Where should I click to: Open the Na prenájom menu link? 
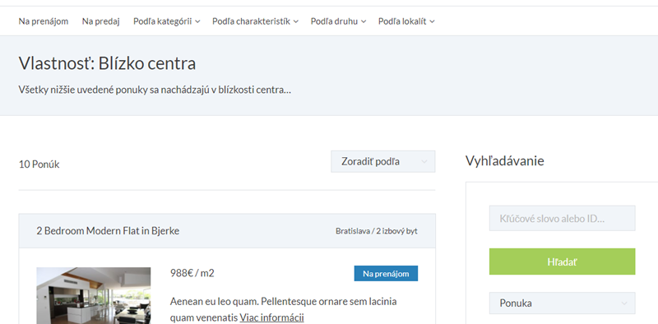click(44, 21)
